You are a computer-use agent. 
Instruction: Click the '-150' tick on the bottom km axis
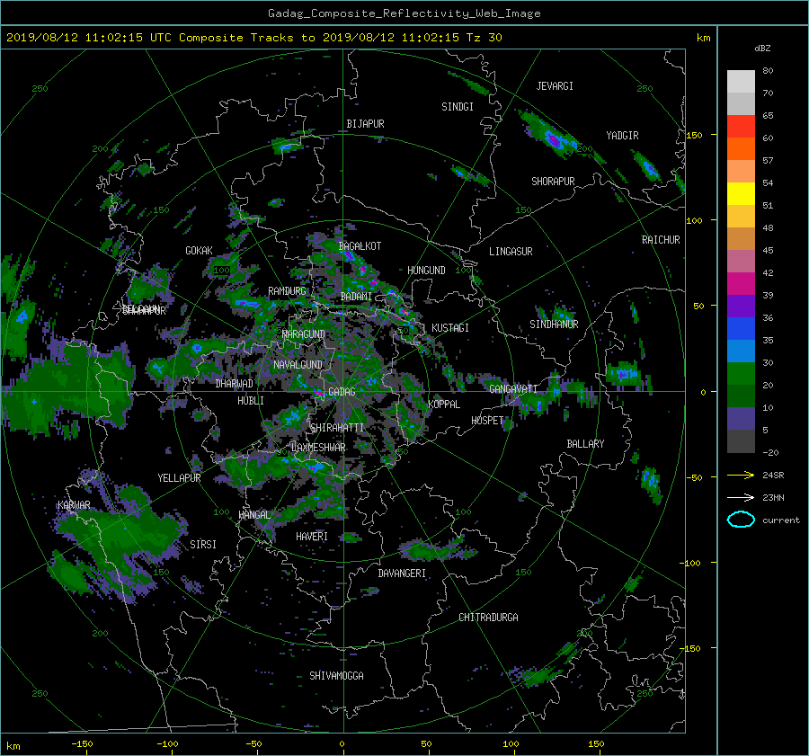coord(82,744)
